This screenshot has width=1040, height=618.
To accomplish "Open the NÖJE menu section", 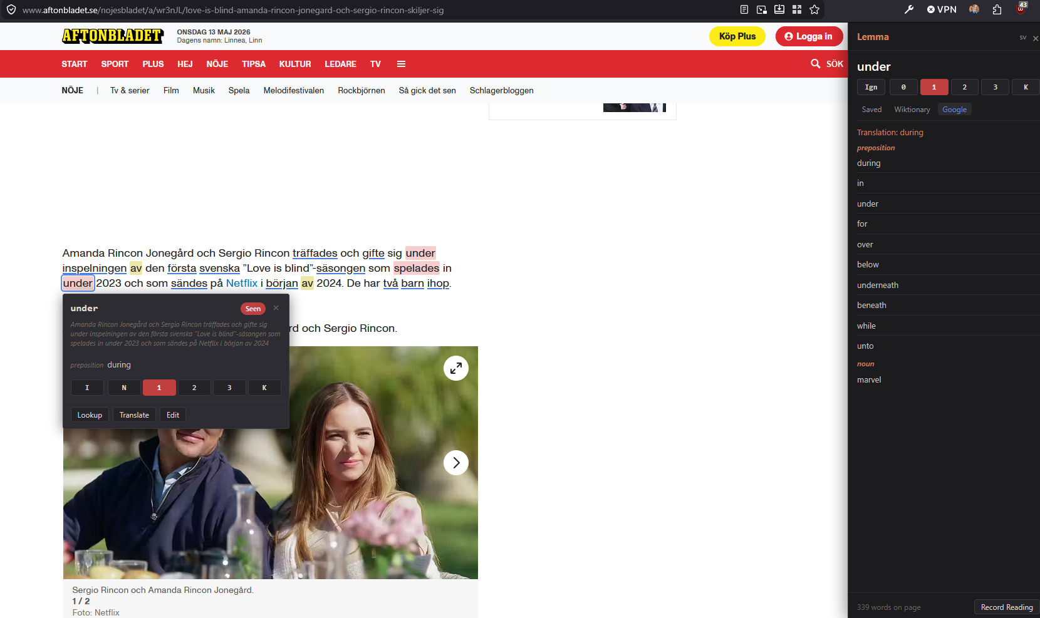I will coord(217,64).
